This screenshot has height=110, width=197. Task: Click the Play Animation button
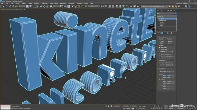[156, 106]
